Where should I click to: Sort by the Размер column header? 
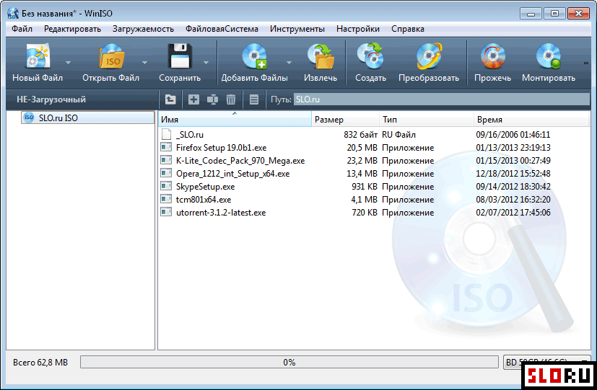click(346, 120)
